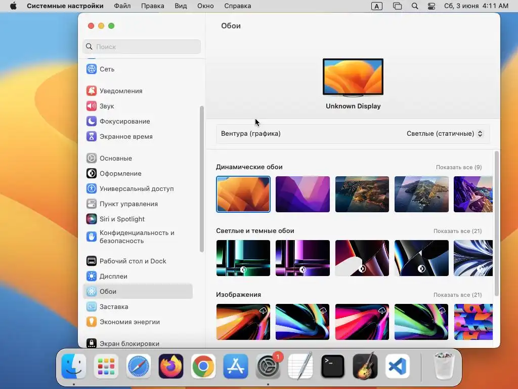Click the sidebar vertical scrollbar
The image size is (518, 389).
pos(201,179)
